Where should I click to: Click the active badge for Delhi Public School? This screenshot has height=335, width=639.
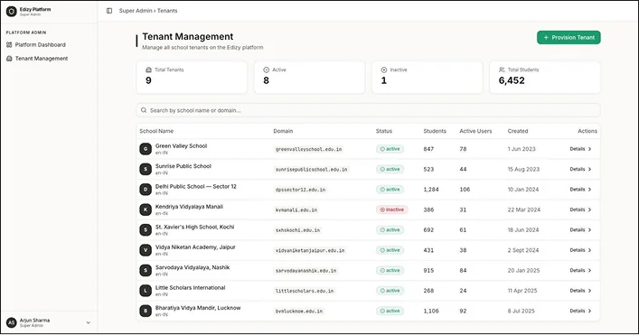pos(390,190)
